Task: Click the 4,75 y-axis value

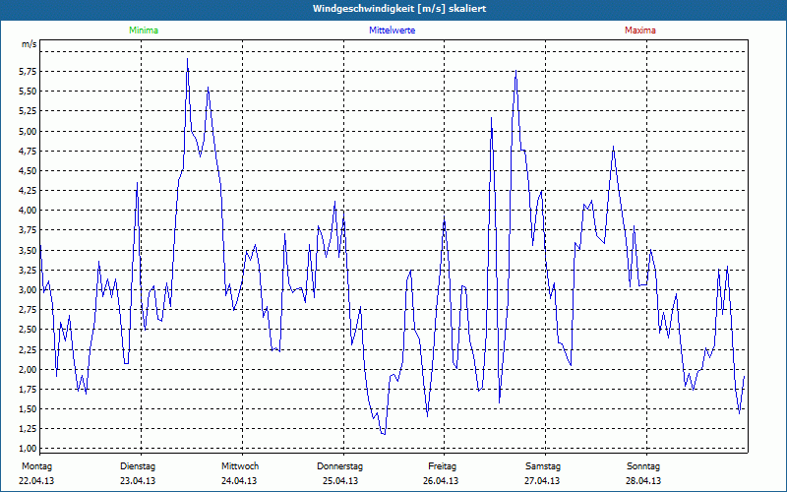Action: [x=28, y=152]
